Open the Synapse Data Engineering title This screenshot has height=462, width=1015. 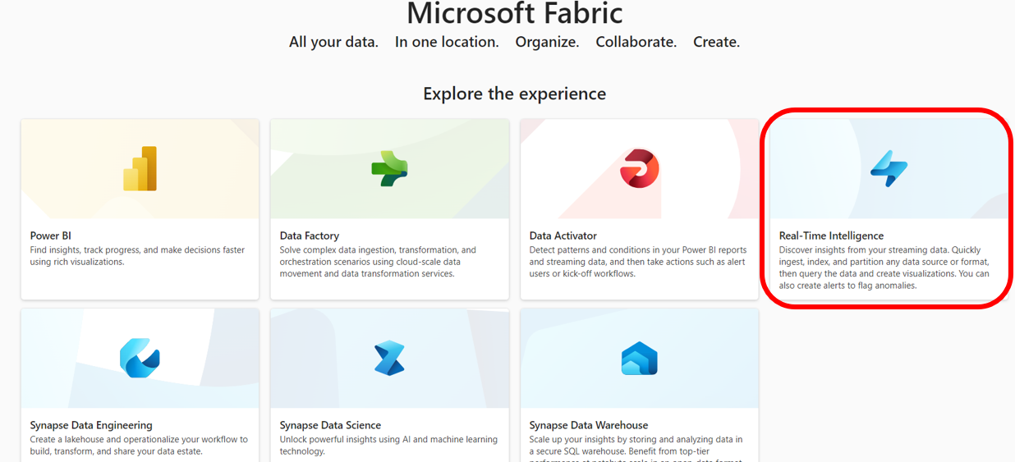91,425
